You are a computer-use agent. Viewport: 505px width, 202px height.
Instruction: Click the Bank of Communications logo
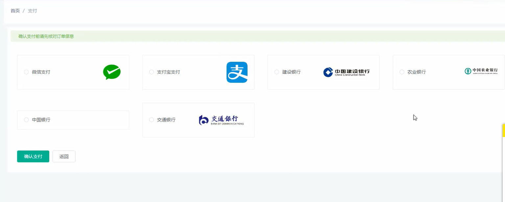click(x=221, y=120)
